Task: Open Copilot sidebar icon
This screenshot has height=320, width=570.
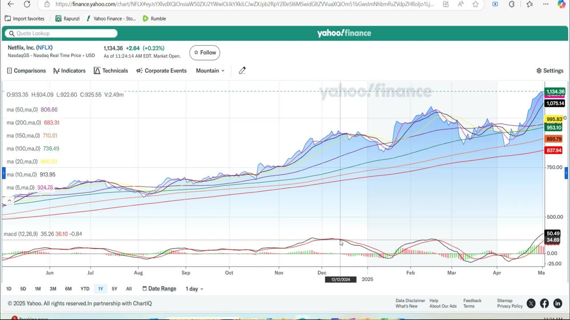Action: click(x=562, y=4)
